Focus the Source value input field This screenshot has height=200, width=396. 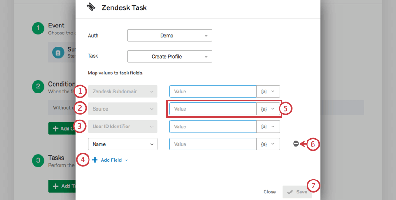(213, 109)
